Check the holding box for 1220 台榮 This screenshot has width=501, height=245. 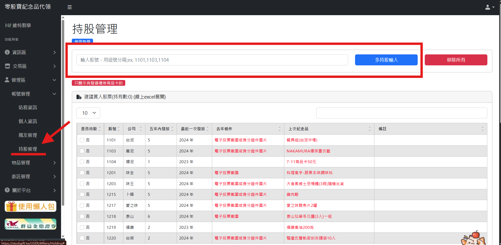tap(82, 238)
